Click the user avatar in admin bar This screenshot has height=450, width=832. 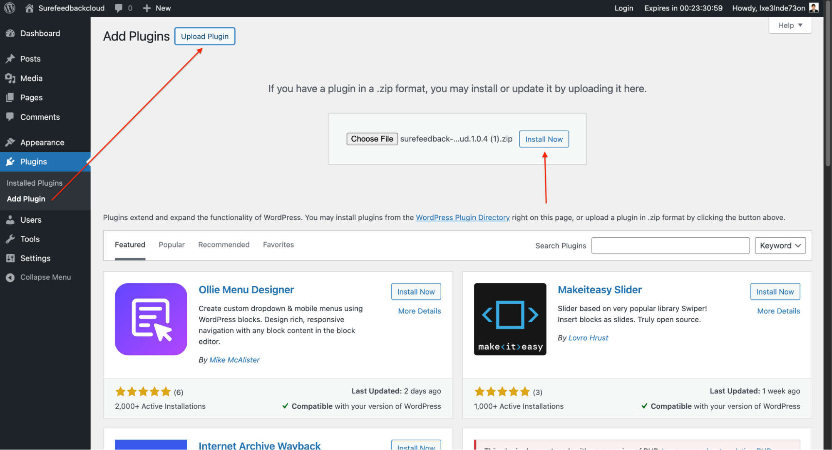coord(814,8)
